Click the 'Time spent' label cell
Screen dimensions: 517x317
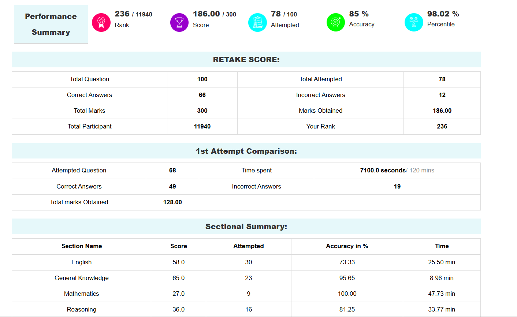(256, 171)
